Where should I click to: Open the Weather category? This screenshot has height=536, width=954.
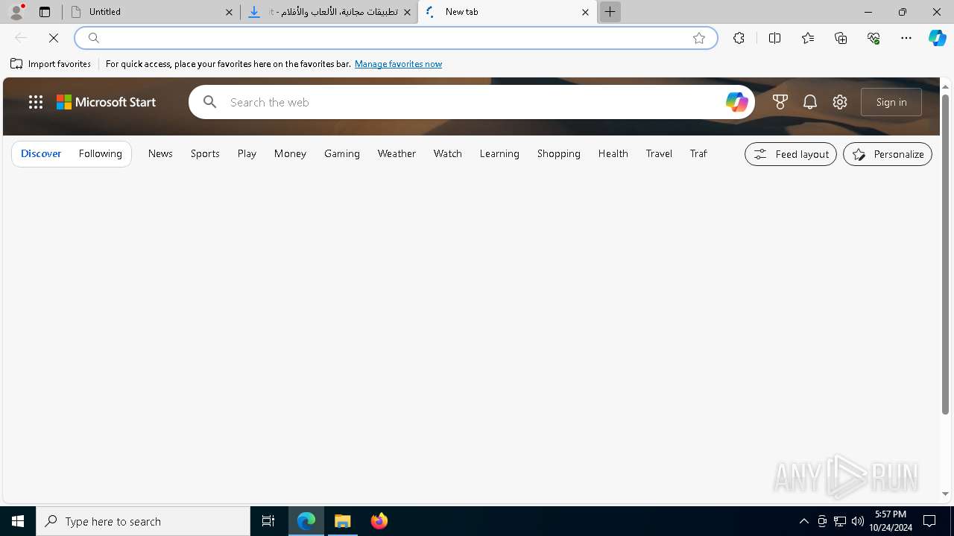pyautogui.click(x=397, y=153)
